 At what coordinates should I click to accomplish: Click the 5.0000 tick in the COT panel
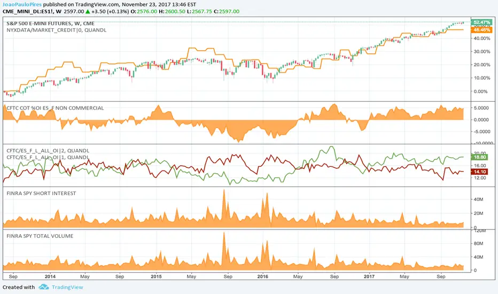click(481, 108)
